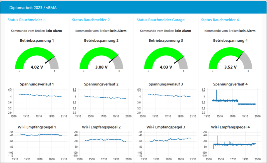This screenshot has width=267, height=163.
Task: Select the Betriebsspannung 4 gauge at 3.52 V
Action: tap(231, 59)
